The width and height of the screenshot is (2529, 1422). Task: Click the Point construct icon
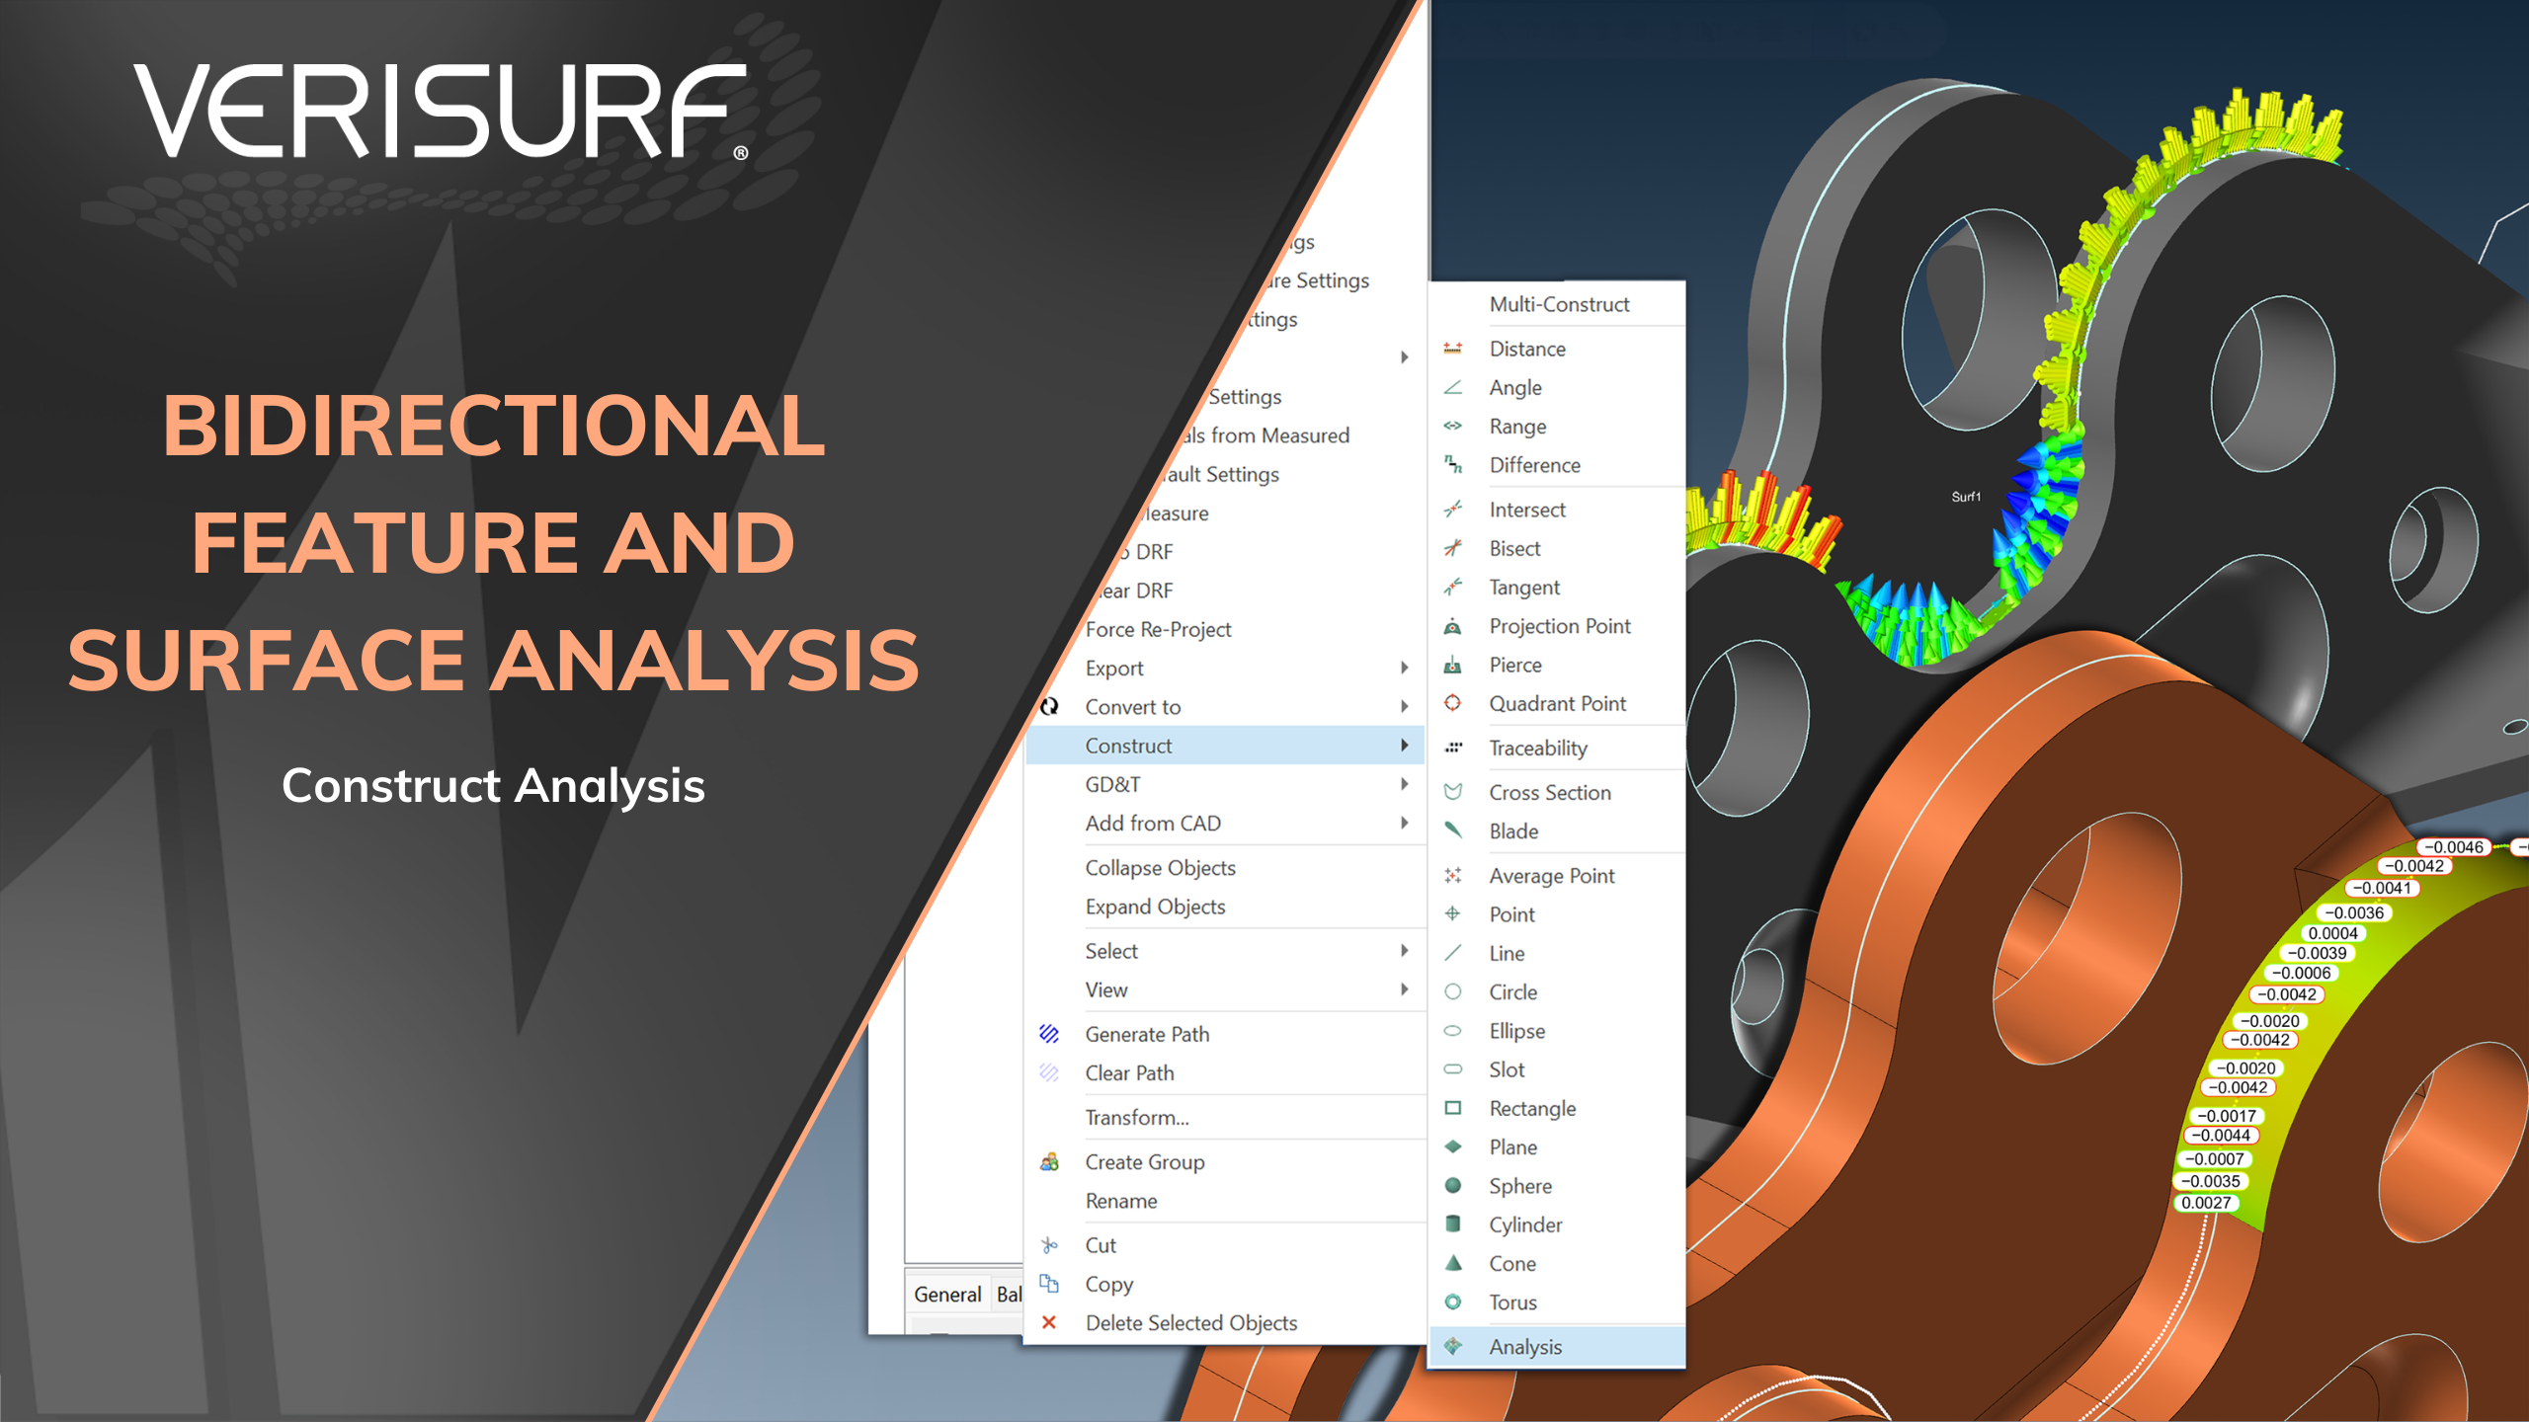(x=1452, y=914)
